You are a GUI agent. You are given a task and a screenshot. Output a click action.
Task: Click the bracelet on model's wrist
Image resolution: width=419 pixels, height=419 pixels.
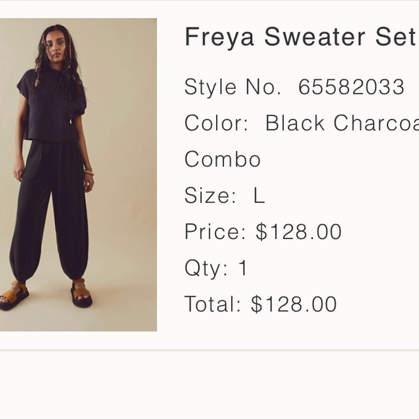point(89,171)
